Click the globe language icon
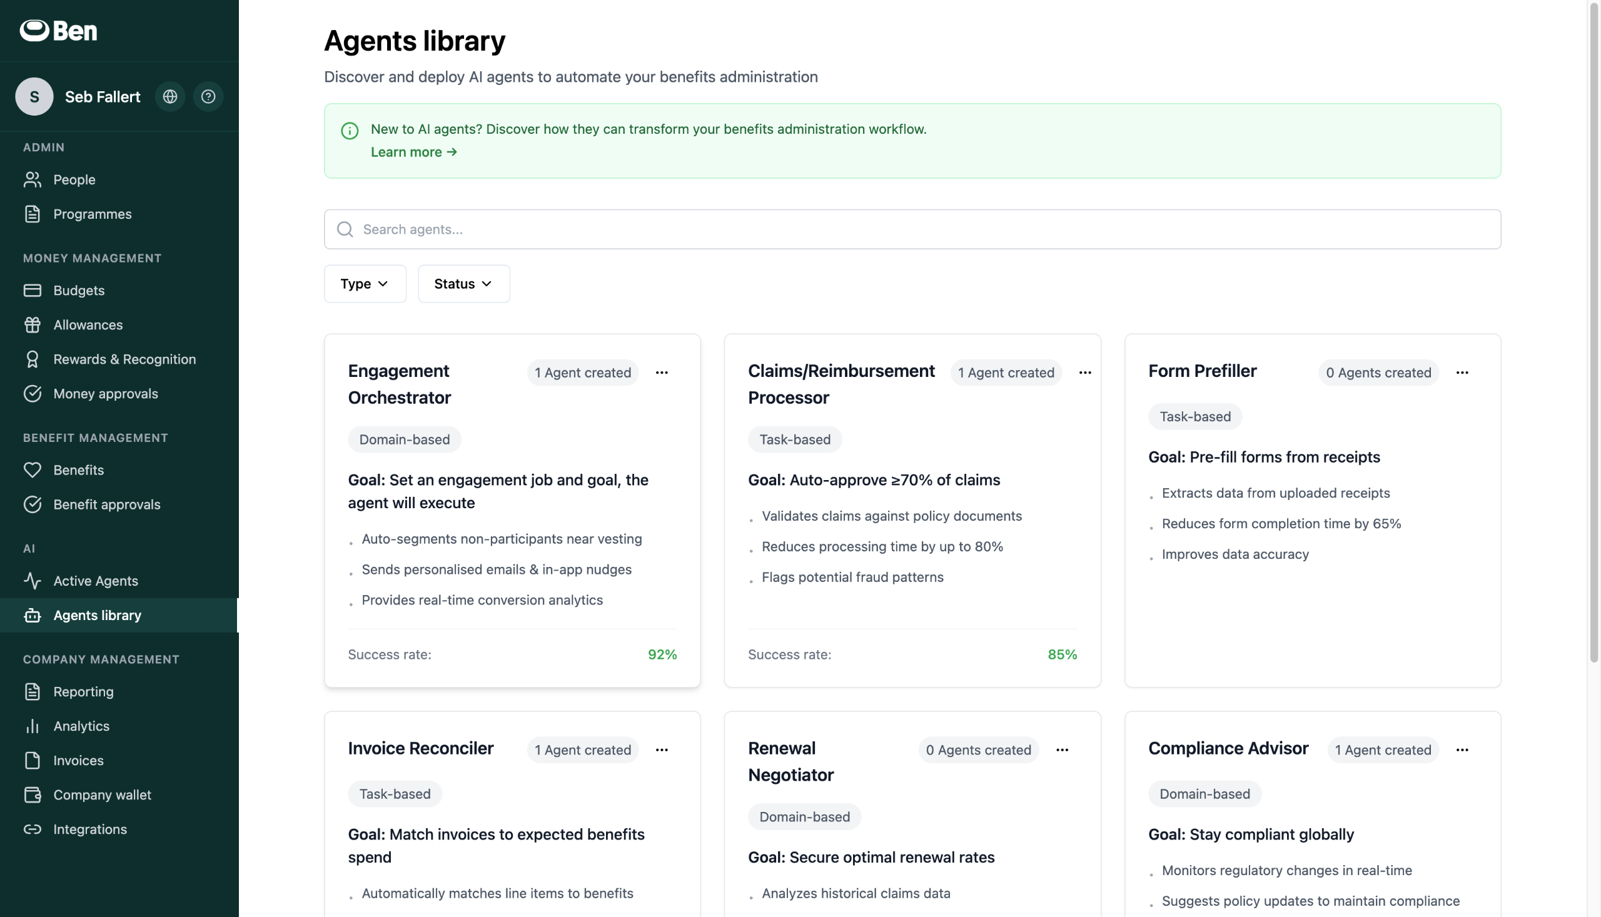Image resolution: width=1601 pixels, height=917 pixels. (x=169, y=96)
